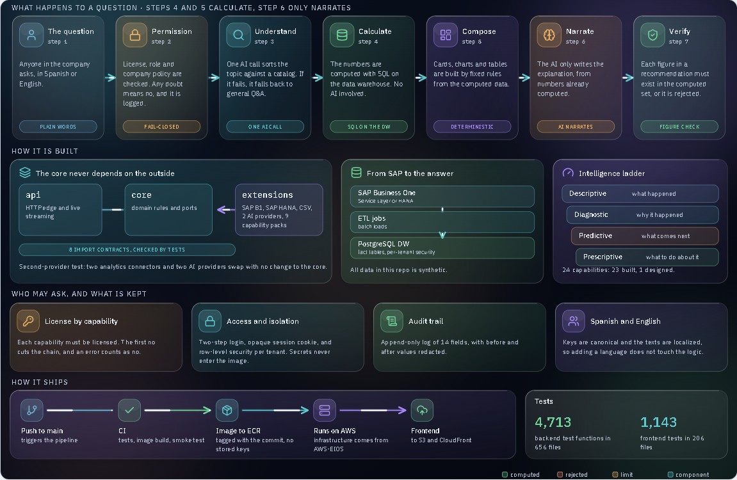The width and height of the screenshot is (737, 480).
Task: Click the shield check icon on the Verify card
Action: click(653, 35)
